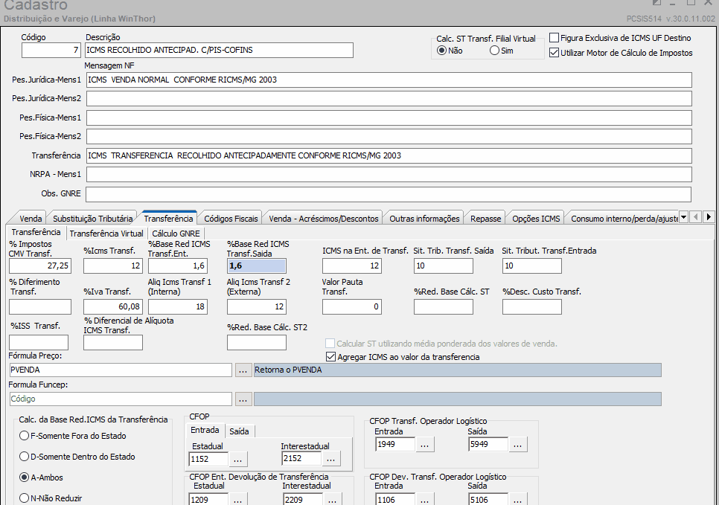
Task: Edit %Base Red ICMS Transf.Ent. field
Action: [178, 266]
